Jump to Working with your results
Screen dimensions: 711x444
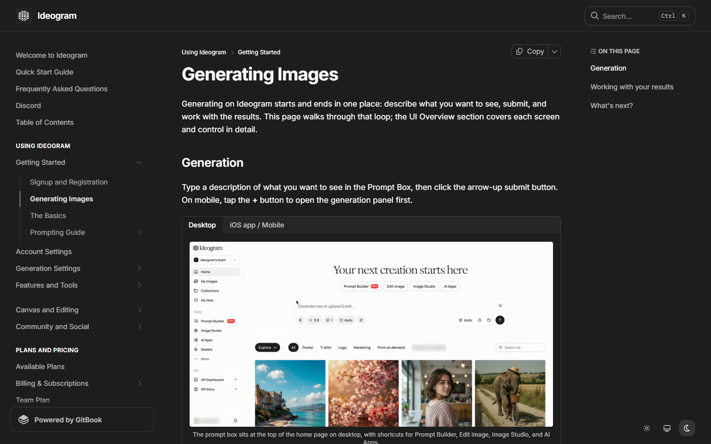point(632,87)
